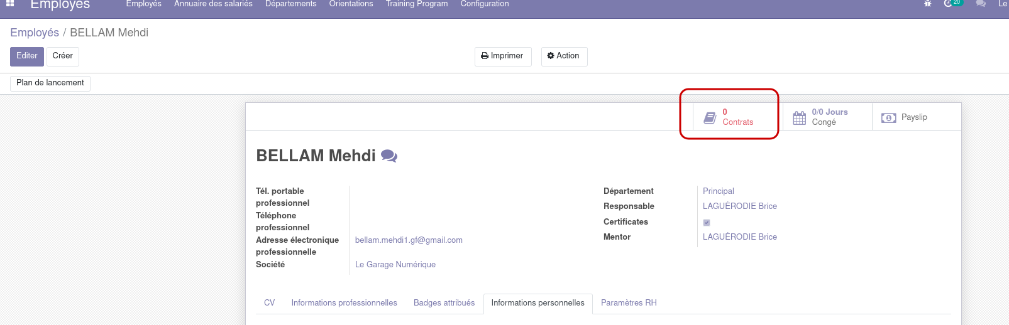Open Mentor LAGUÉRODIE Brice link
The image size is (1009, 325).
740,237
